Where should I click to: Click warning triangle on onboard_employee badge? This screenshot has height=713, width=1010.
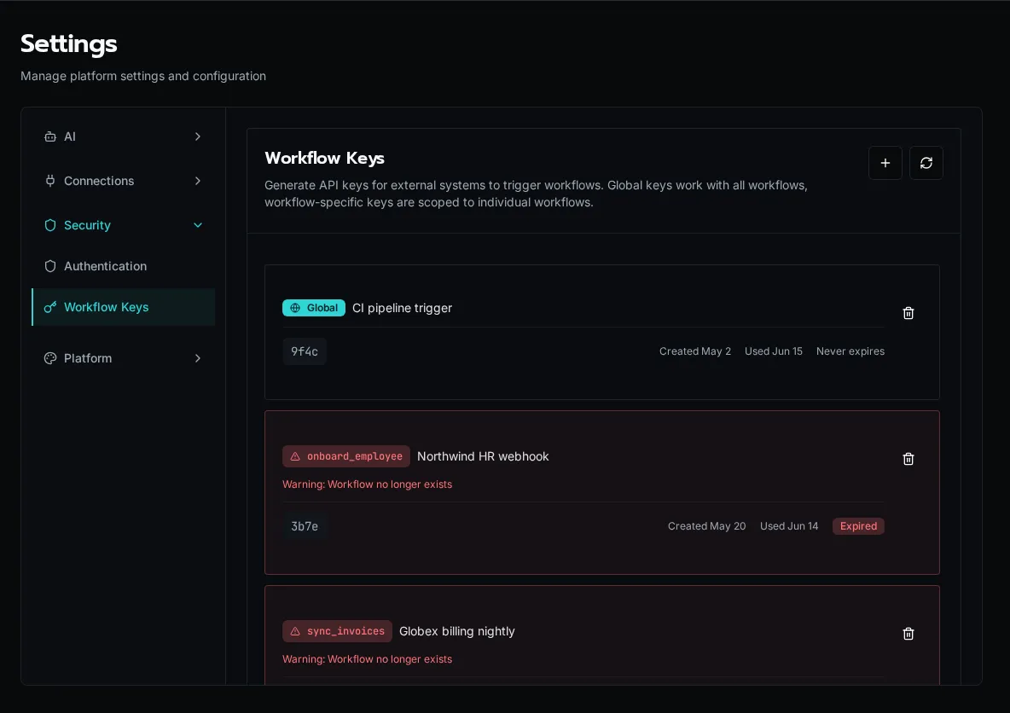[295, 456]
